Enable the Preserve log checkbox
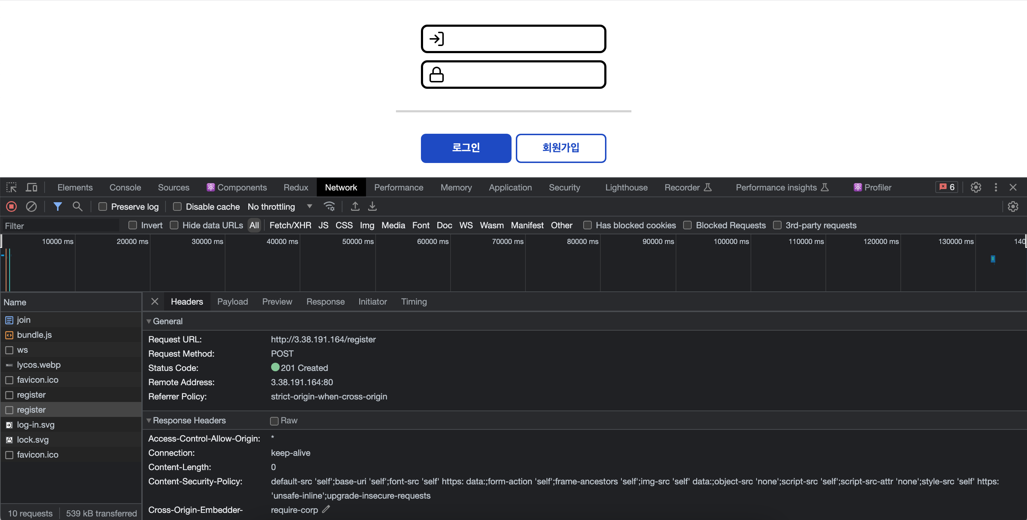 (103, 207)
